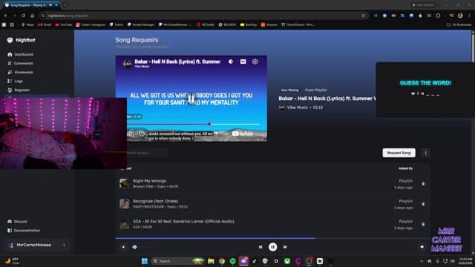475x267 pixels.
Task: Open Discord link in sidebar
Action: pyautogui.click(x=17, y=222)
